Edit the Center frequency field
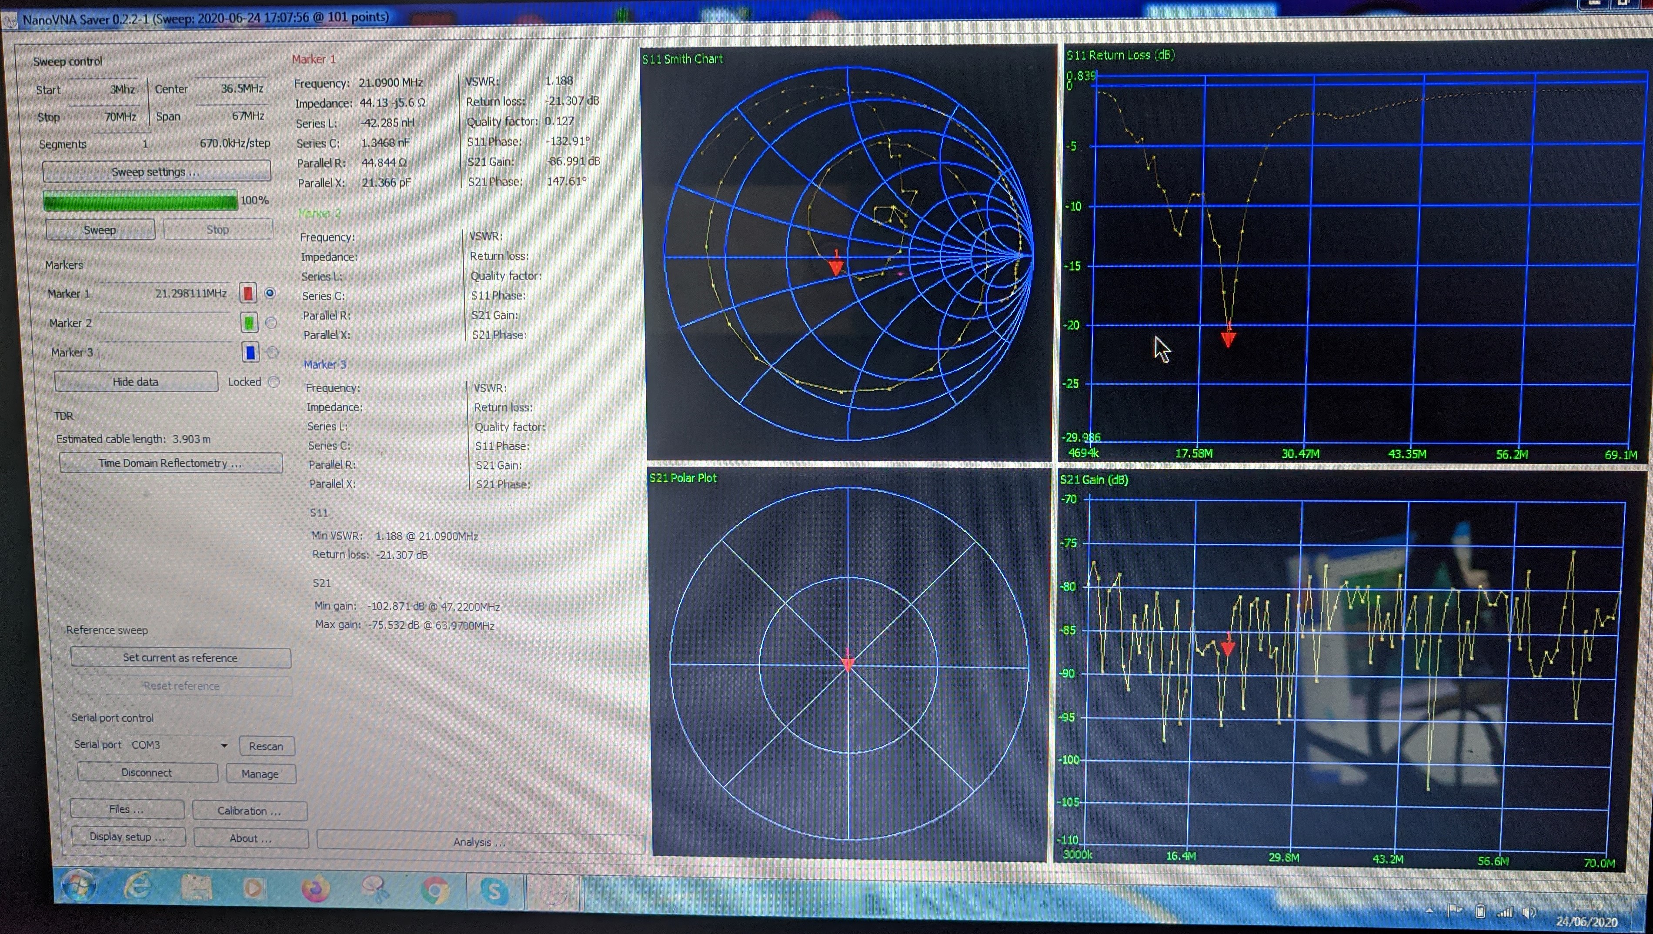 [x=232, y=89]
